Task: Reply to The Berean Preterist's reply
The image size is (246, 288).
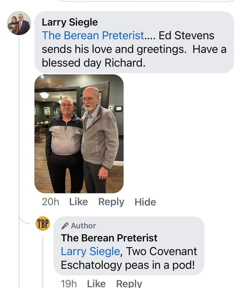Action: point(129,283)
